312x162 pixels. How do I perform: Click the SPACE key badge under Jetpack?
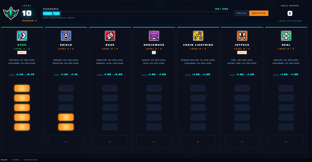tap(242, 52)
